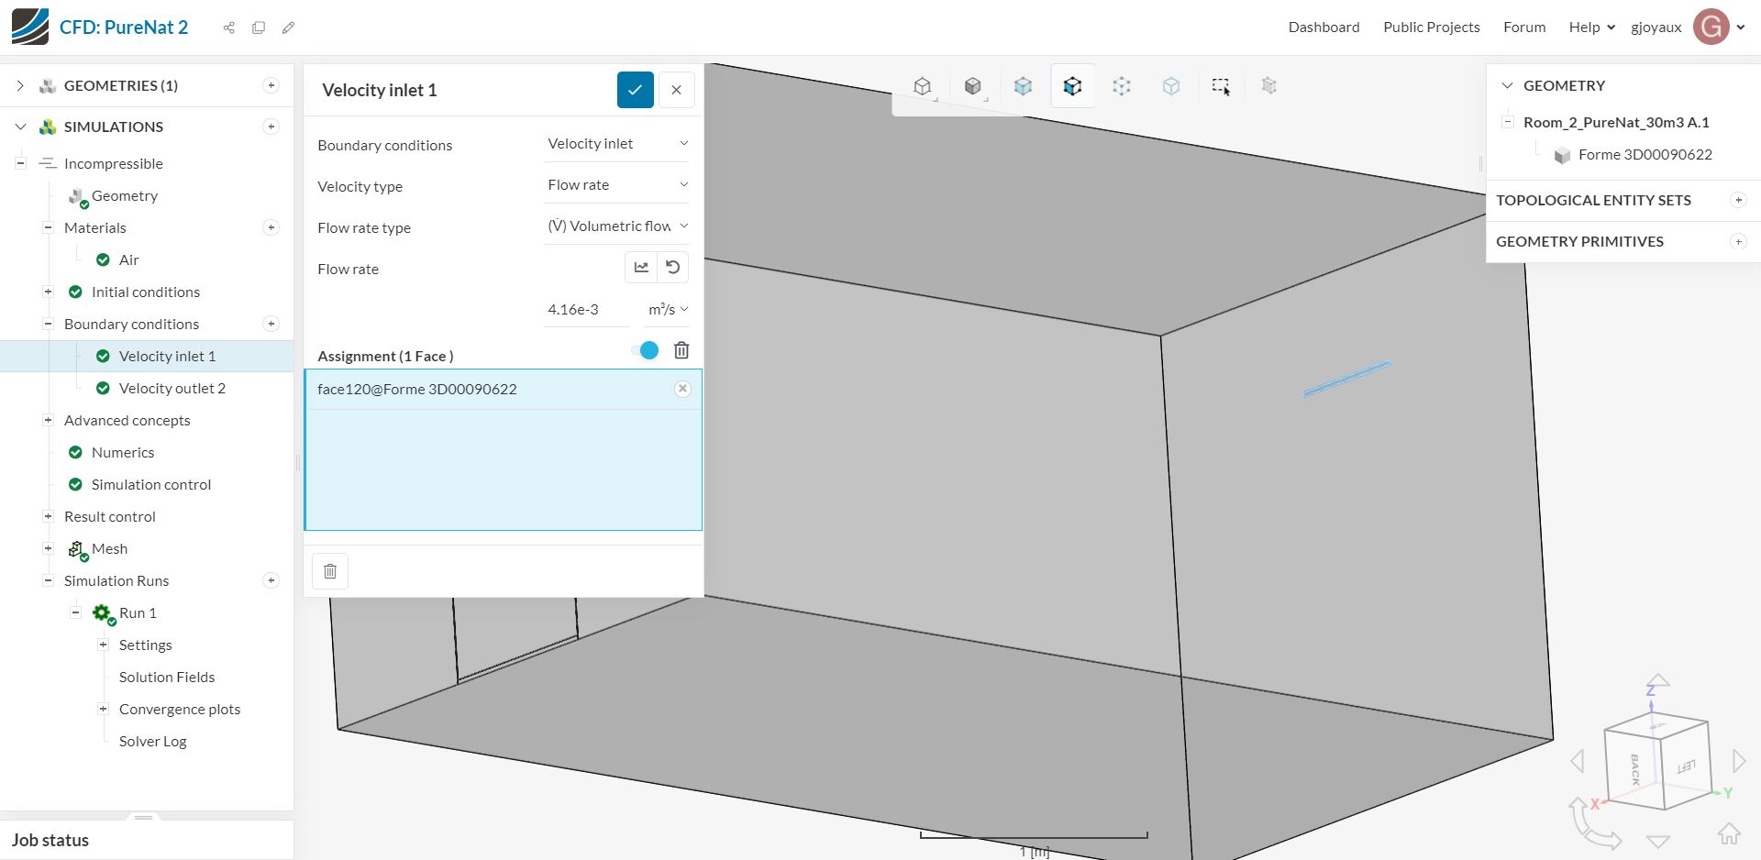
Task: Save Velocity inlet 1 with the checkmark button
Action: coord(636,90)
